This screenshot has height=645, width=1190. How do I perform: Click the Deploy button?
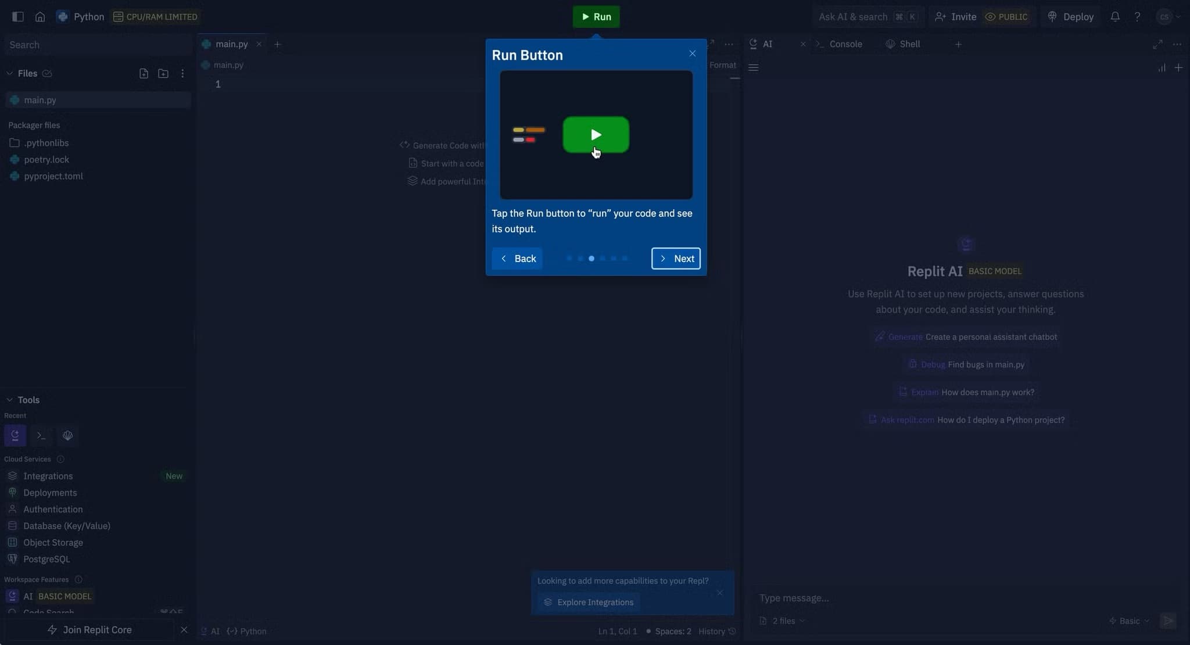pyautogui.click(x=1070, y=17)
